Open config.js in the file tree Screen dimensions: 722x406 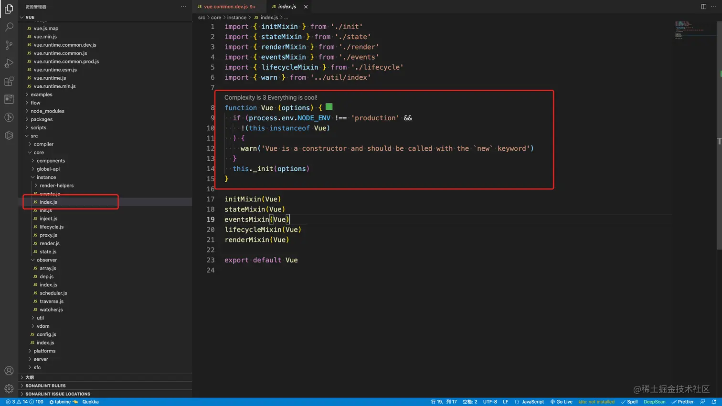point(105,334)
